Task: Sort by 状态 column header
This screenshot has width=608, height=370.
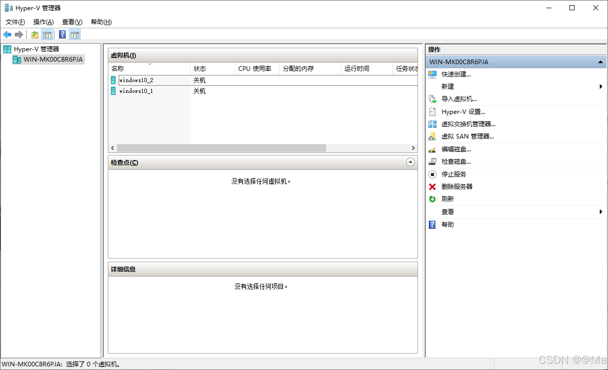Action: point(213,69)
